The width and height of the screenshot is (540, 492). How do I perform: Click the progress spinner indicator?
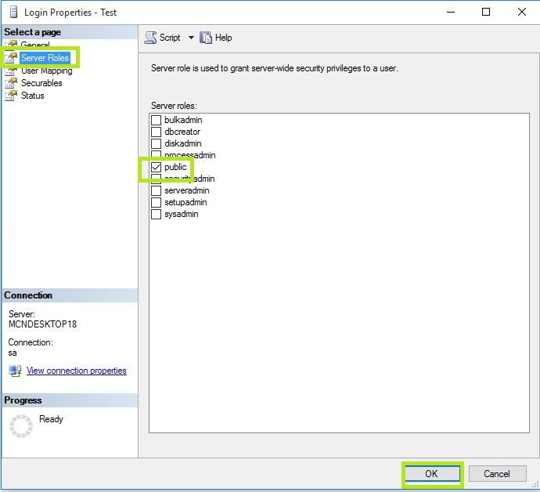click(x=21, y=426)
